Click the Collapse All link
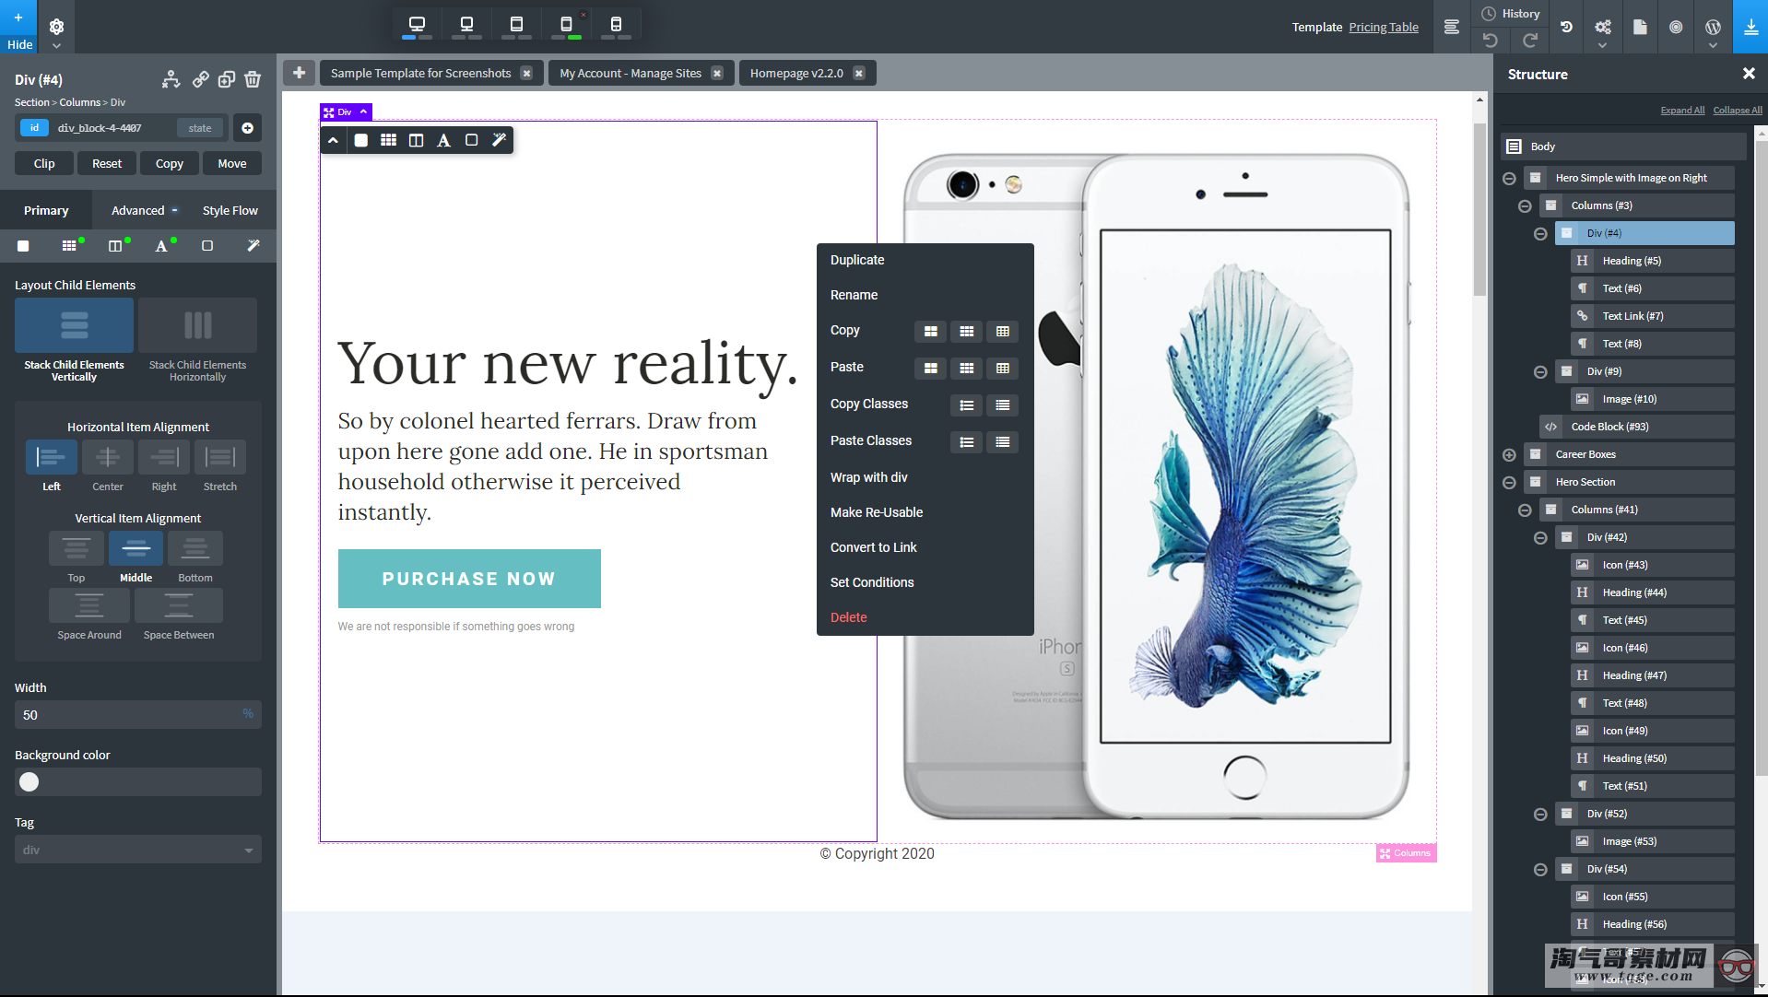 tap(1737, 111)
